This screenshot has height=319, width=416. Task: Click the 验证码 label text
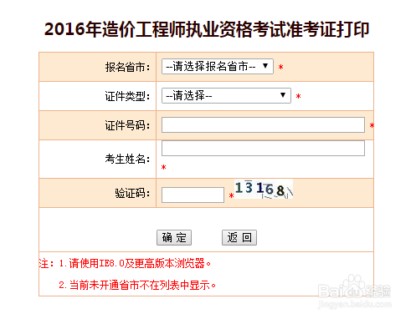pos(132,193)
